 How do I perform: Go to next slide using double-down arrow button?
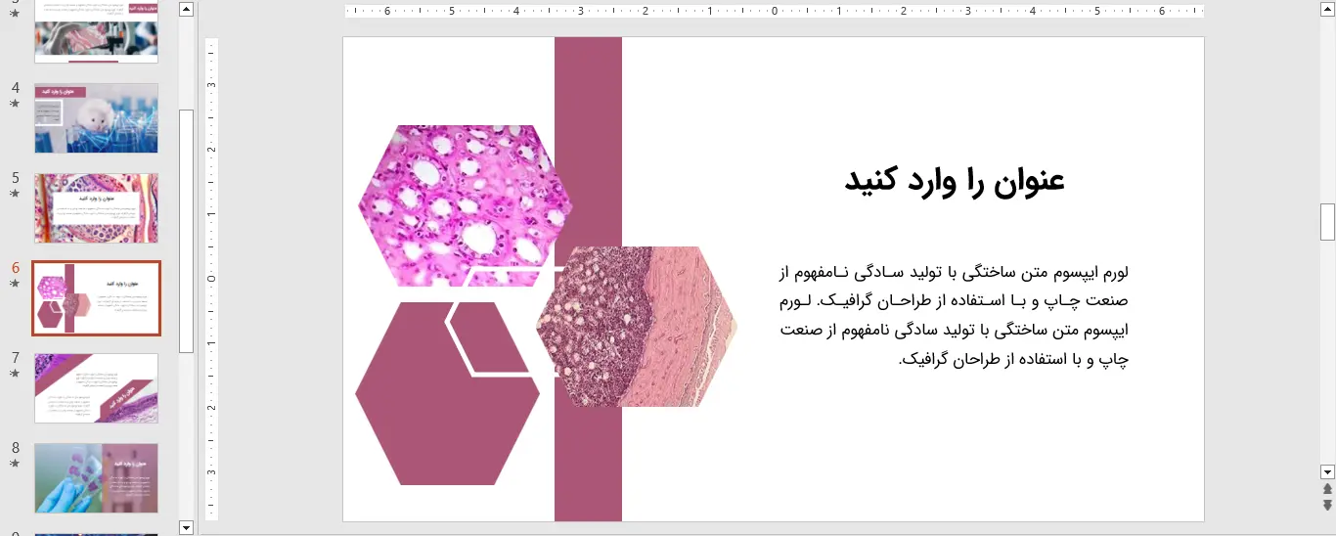tap(1327, 506)
